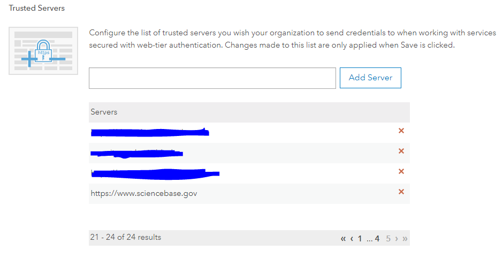The image size is (503, 258).
Task: Click the X on the third server row
Action: tap(401, 171)
